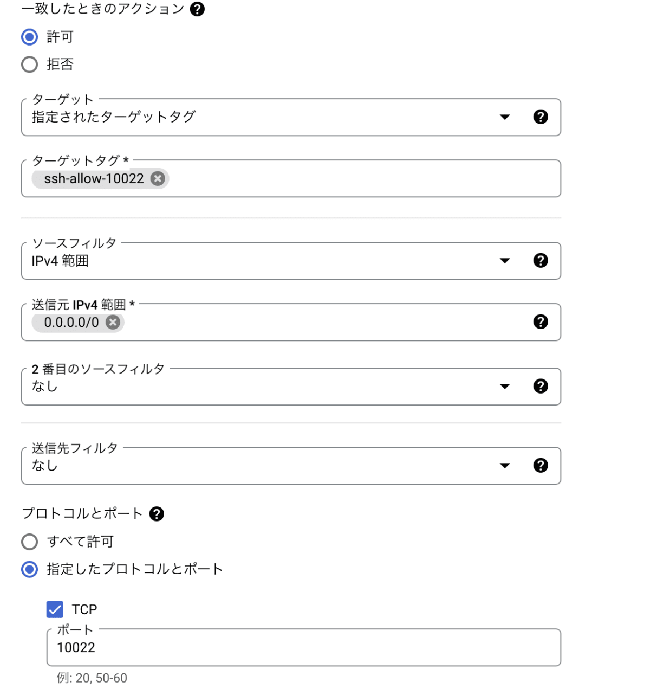Choose すべて許可 radio option
Image resolution: width=650 pixels, height=695 pixels.
click(x=30, y=542)
